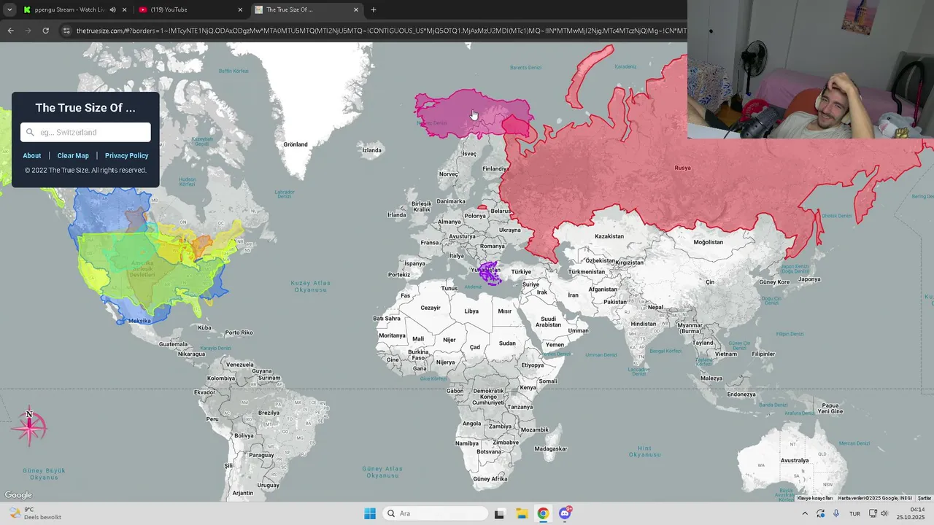This screenshot has height=525, width=934.
Task: Click the Moğolistan label
Action: pyautogui.click(x=708, y=242)
